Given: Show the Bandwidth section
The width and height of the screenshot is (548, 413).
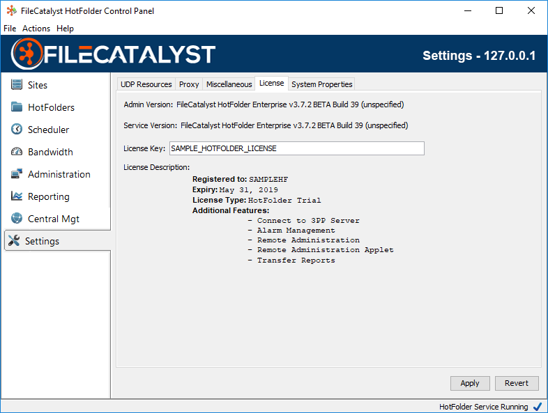Looking at the screenshot, I should (56, 152).
